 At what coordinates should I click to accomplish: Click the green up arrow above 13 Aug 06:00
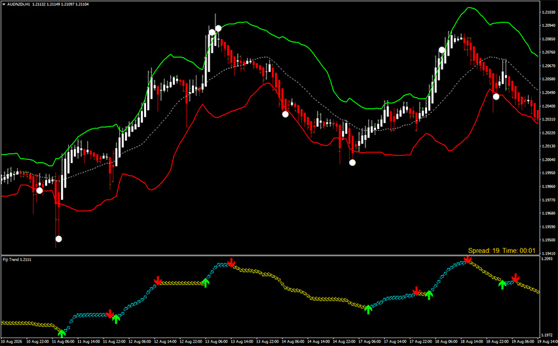(206, 283)
